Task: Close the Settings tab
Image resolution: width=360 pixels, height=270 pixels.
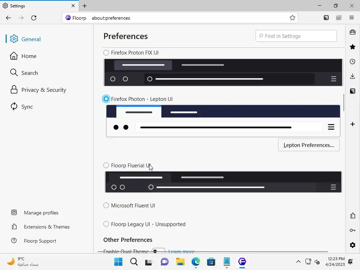Action: pos(73,6)
